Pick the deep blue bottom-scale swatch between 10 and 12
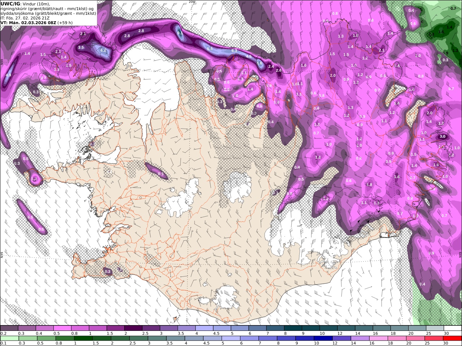Image resolution: width=462 pixels, height=346 pixels. click(x=322, y=338)
